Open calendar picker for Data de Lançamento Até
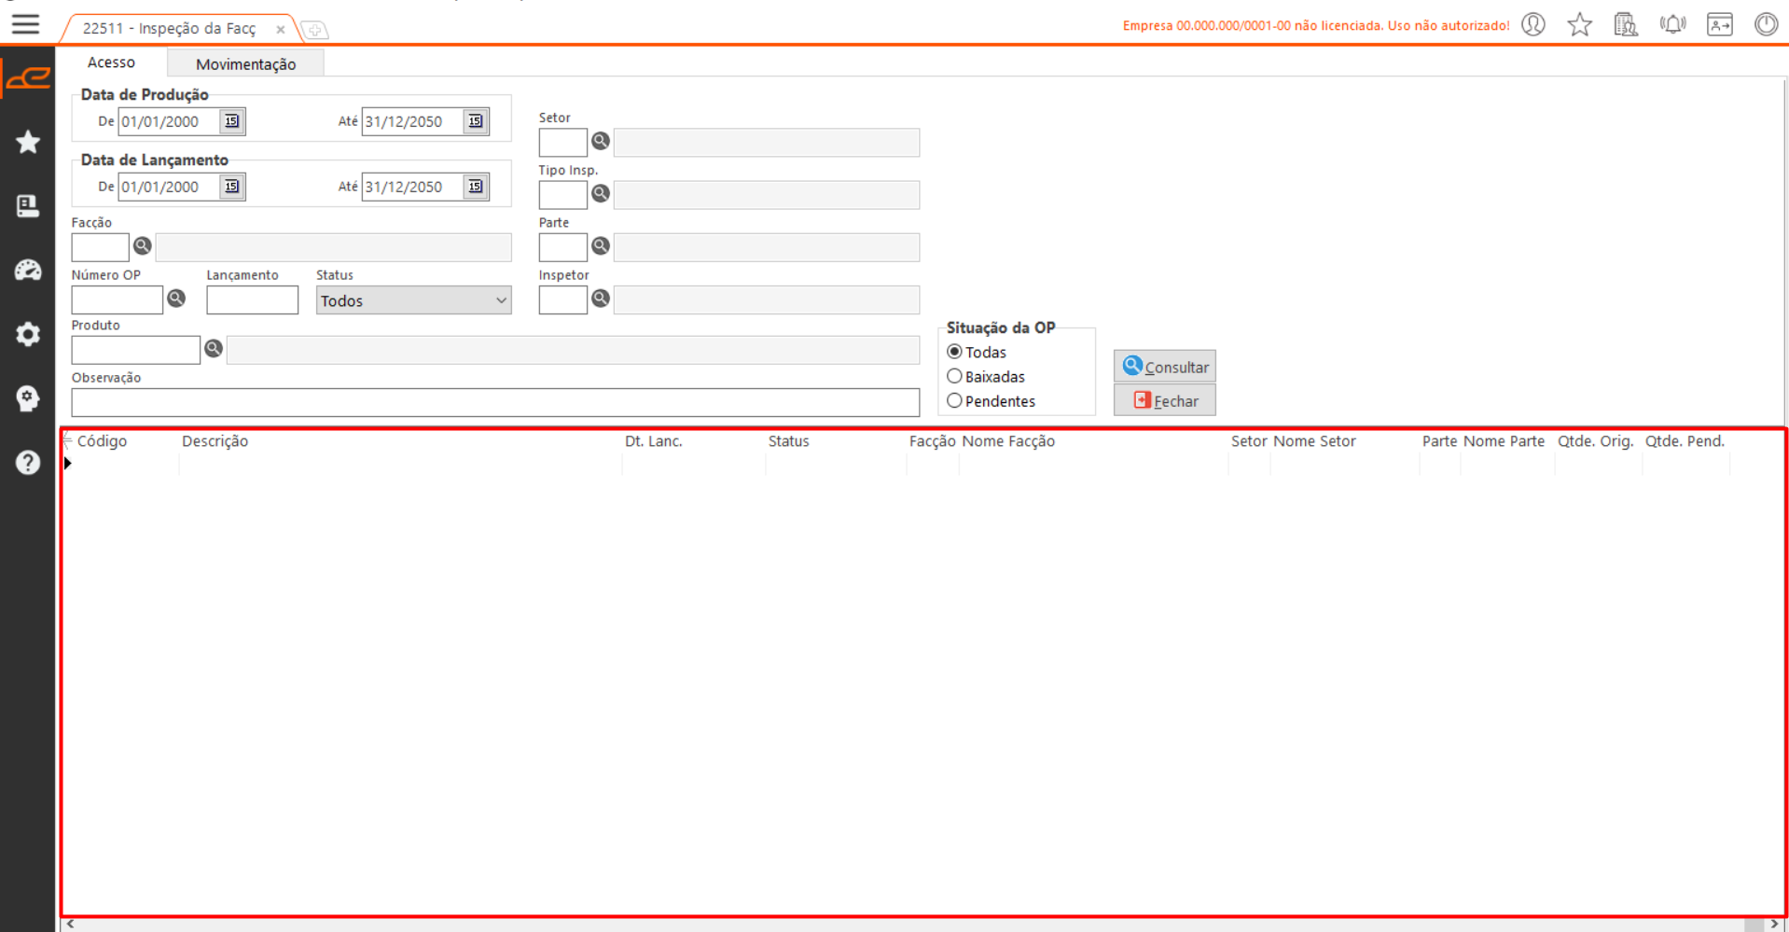Screen dimensions: 1789x932 point(476,187)
